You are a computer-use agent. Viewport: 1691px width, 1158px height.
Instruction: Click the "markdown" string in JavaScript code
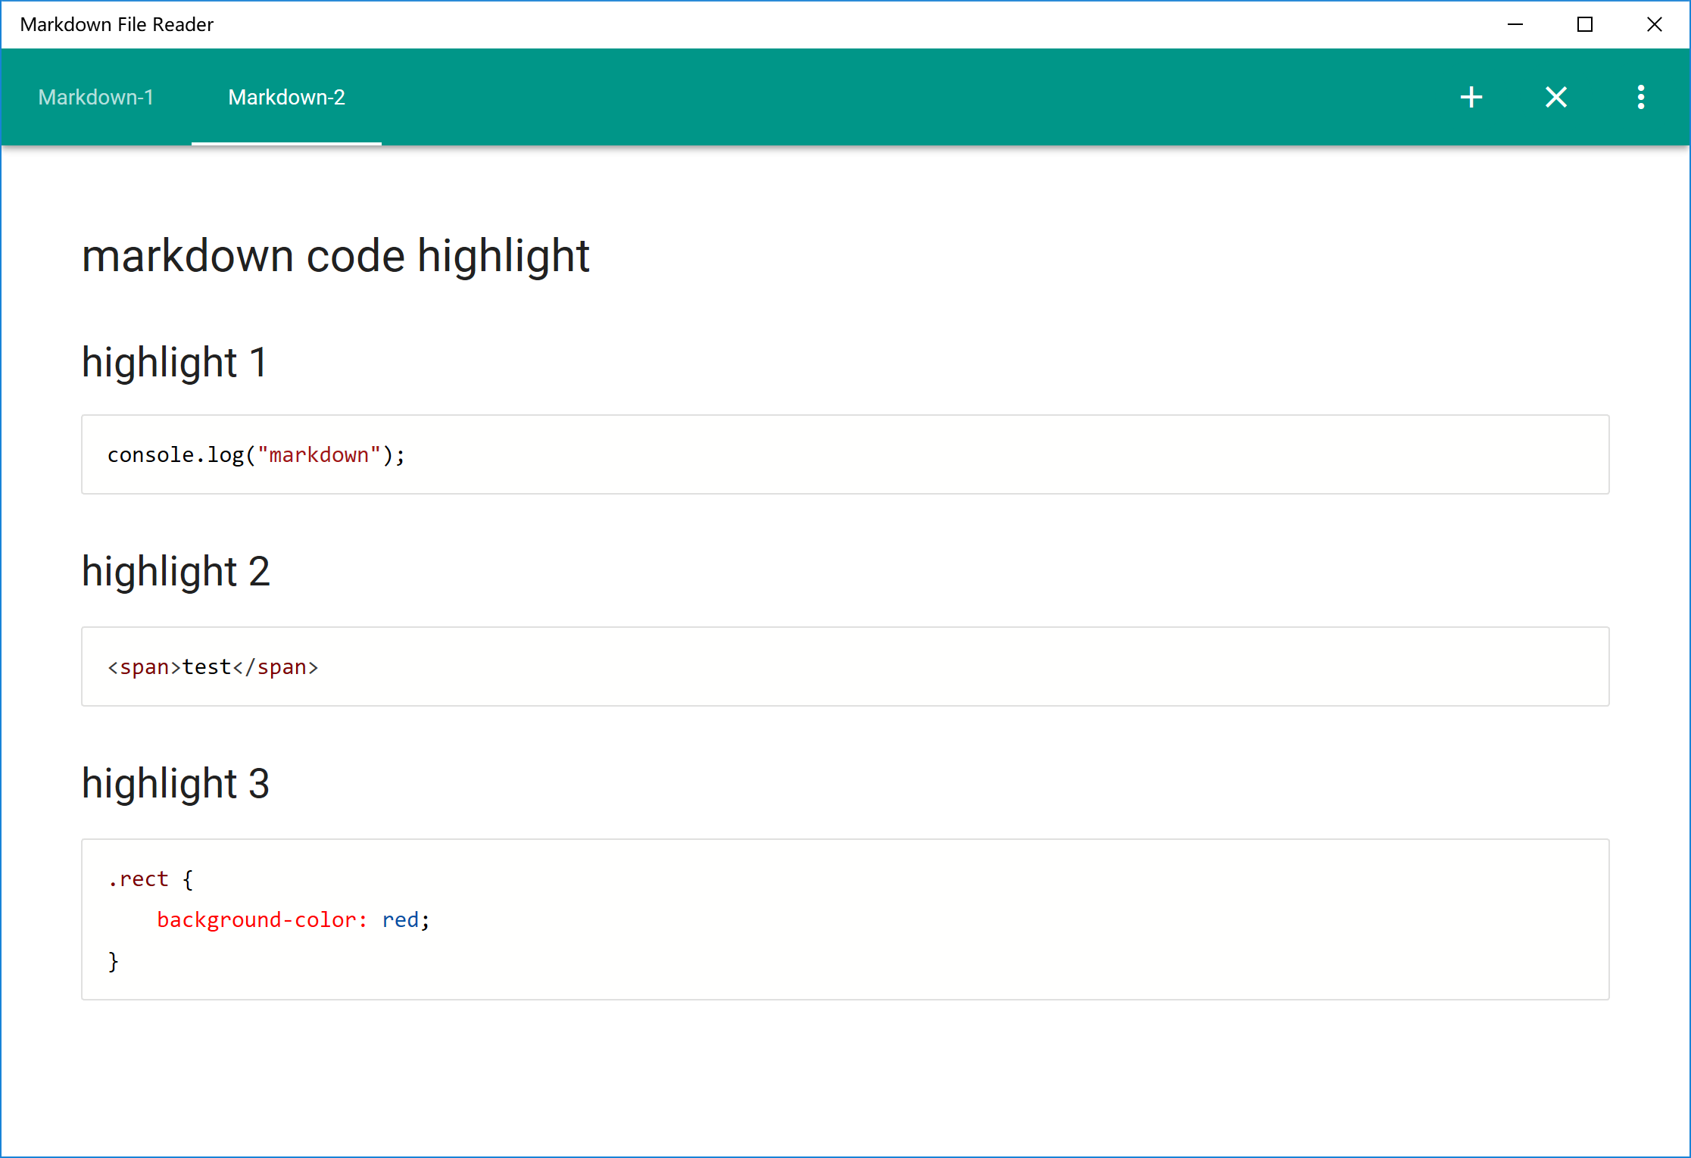tap(319, 455)
